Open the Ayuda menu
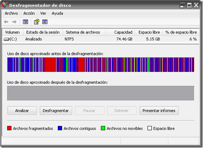Image resolution: width=203 pixels, height=148 pixels. [x=57, y=13]
